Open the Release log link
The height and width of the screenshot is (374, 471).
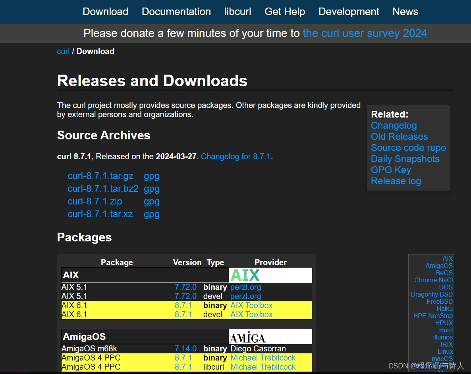click(x=396, y=181)
